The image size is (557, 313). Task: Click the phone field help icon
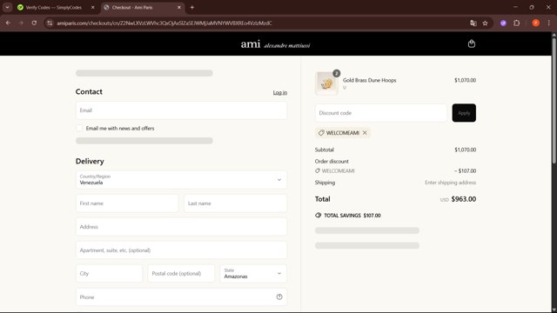coord(279,297)
